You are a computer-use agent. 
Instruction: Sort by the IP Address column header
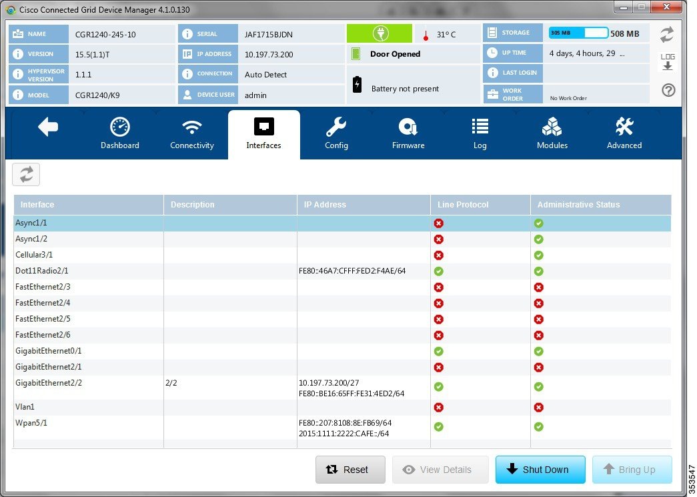point(364,205)
